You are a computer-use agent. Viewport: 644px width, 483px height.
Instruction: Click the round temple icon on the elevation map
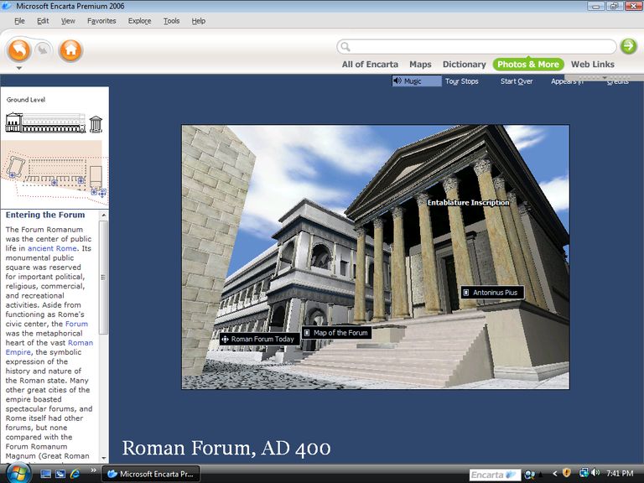point(96,124)
